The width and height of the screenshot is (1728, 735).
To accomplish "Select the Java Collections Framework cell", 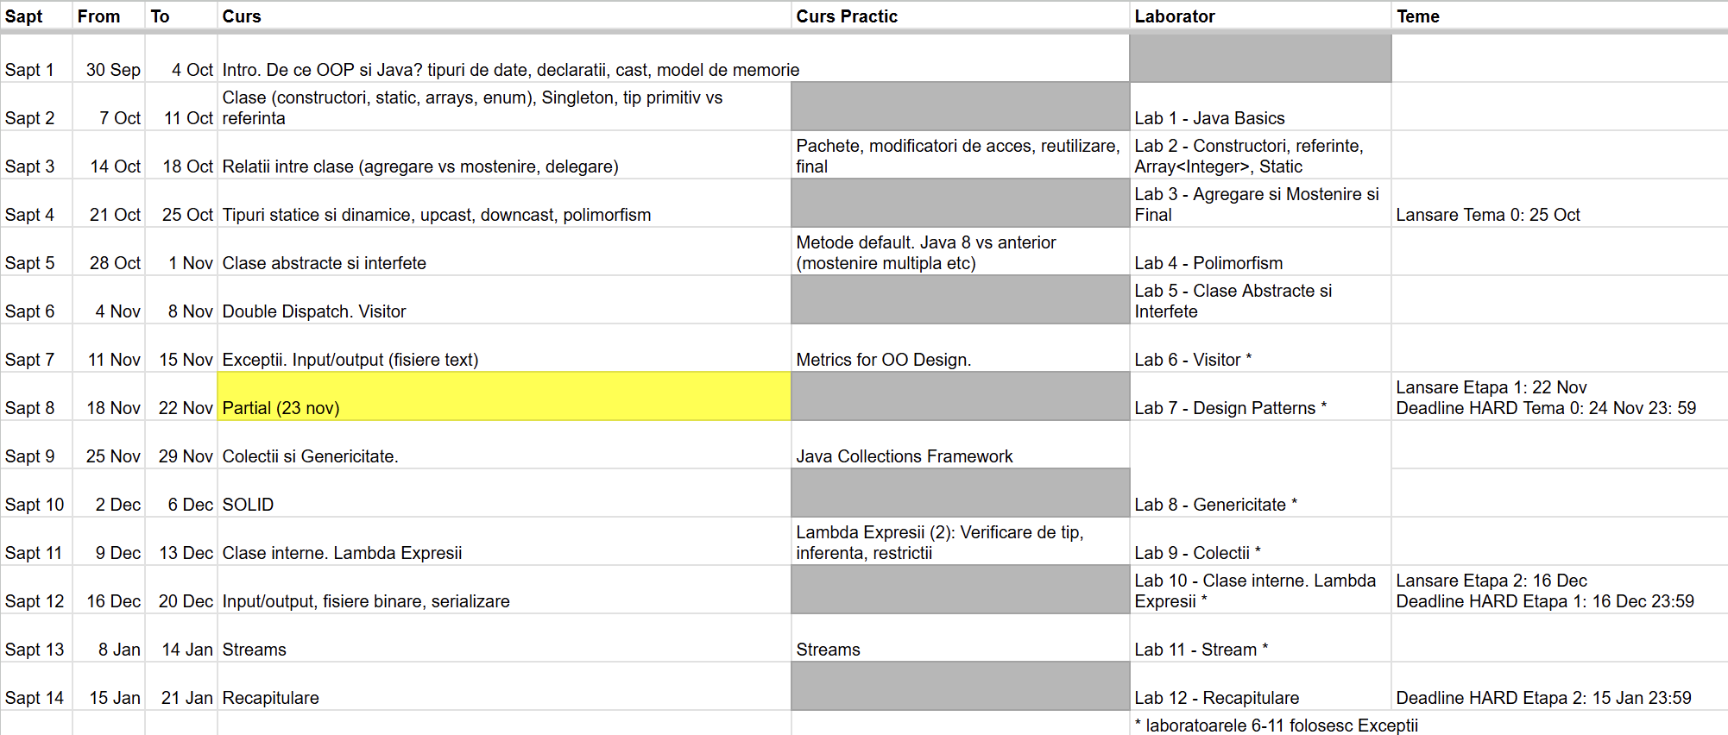I will [960, 445].
